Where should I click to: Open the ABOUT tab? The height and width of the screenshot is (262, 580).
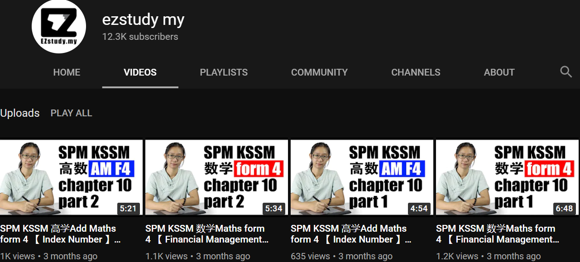(499, 72)
